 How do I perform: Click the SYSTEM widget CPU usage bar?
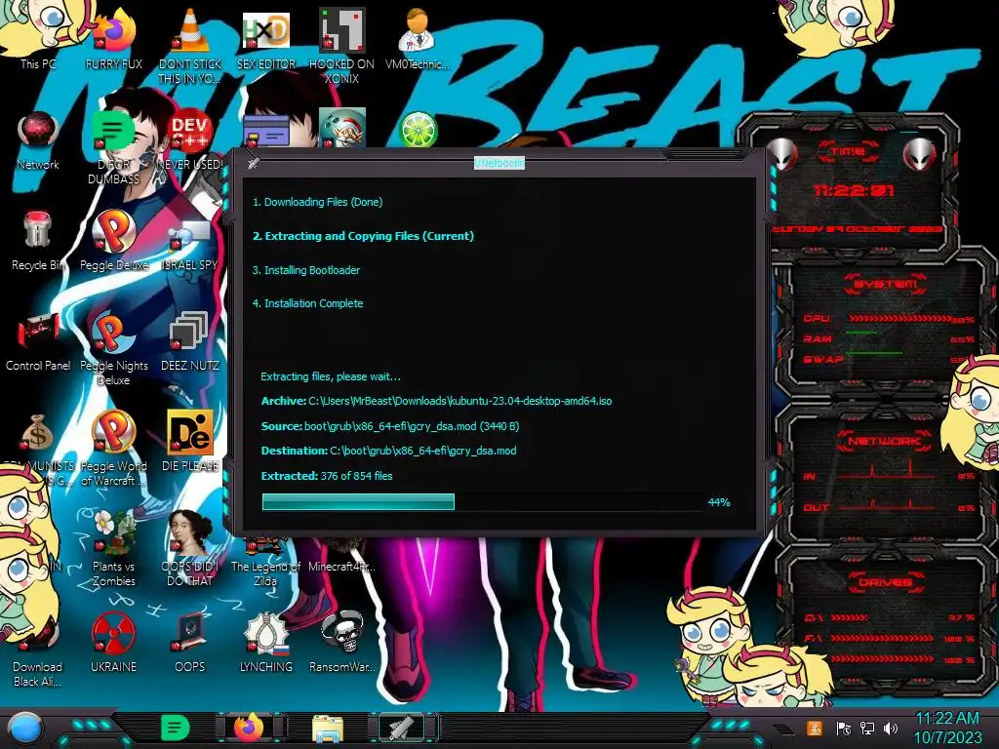point(899,319)
